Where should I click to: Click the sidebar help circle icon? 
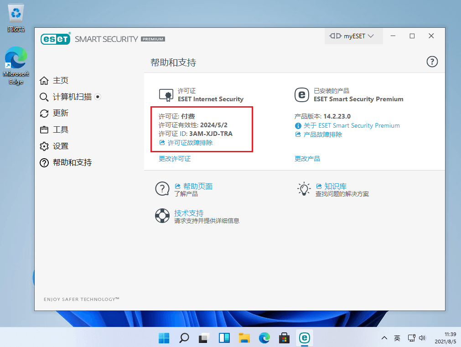pos(44,163)
